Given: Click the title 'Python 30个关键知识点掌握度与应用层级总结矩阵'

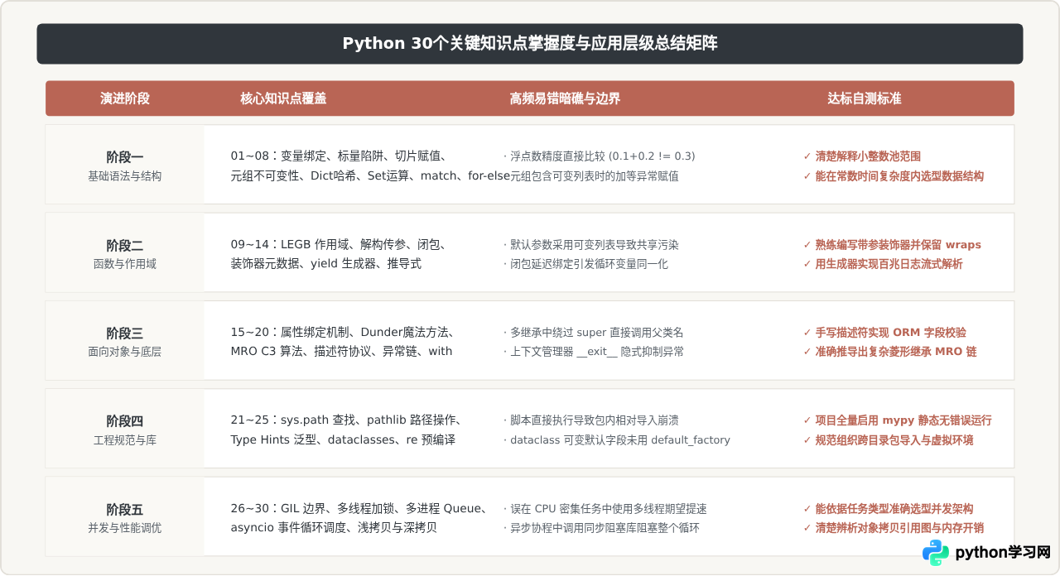Looking at the screenshot, I should click(x=530, y=44).
